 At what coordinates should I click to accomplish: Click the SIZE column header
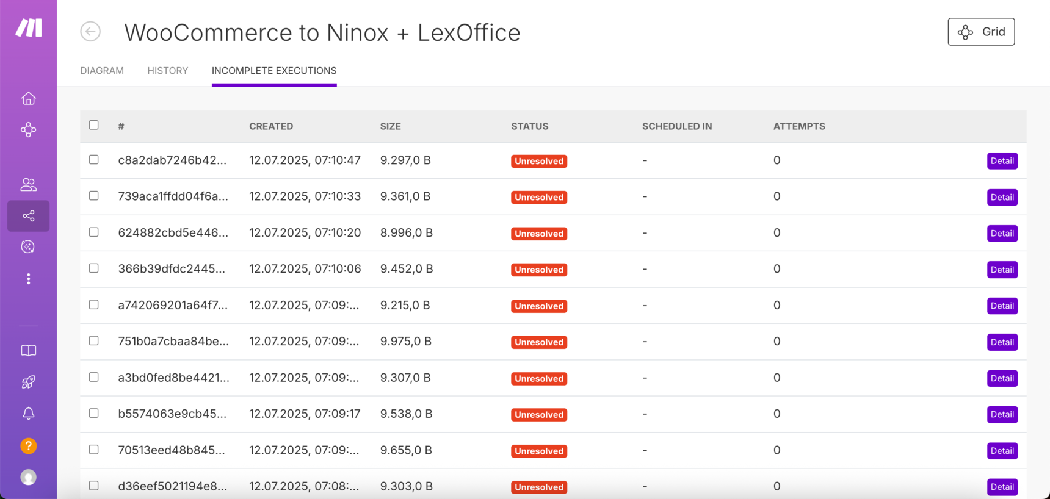(x=391, y=126)
